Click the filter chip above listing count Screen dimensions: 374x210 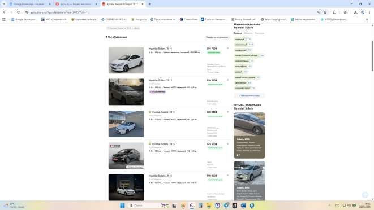[x=123, y=28]
